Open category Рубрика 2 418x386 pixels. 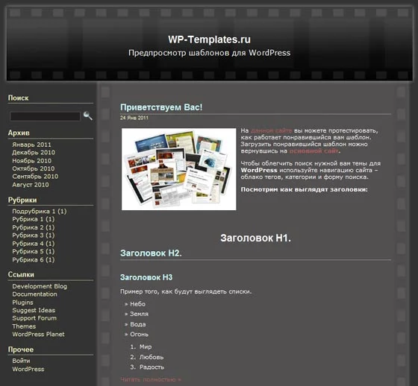[34, 227]
